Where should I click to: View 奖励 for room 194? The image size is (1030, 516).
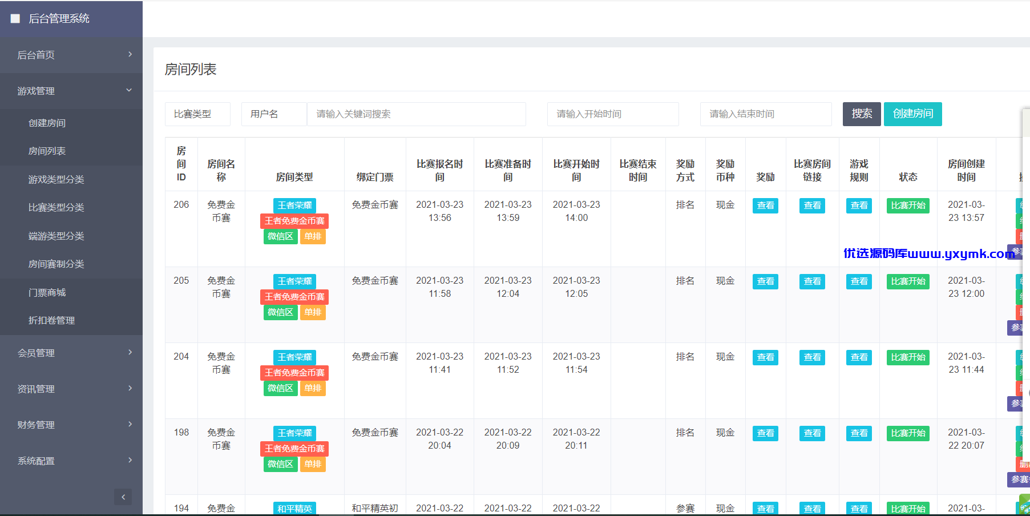(x=765, y=509)
